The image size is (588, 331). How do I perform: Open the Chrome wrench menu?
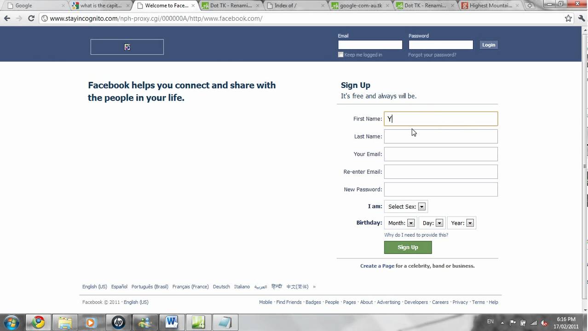[x=581, y=18]
